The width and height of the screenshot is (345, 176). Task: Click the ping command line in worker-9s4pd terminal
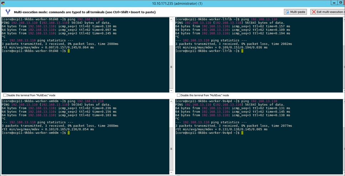[226, 101]
